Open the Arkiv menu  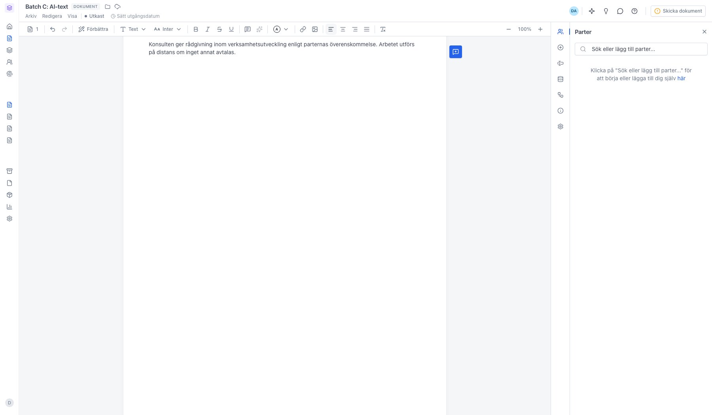[31, 16]
